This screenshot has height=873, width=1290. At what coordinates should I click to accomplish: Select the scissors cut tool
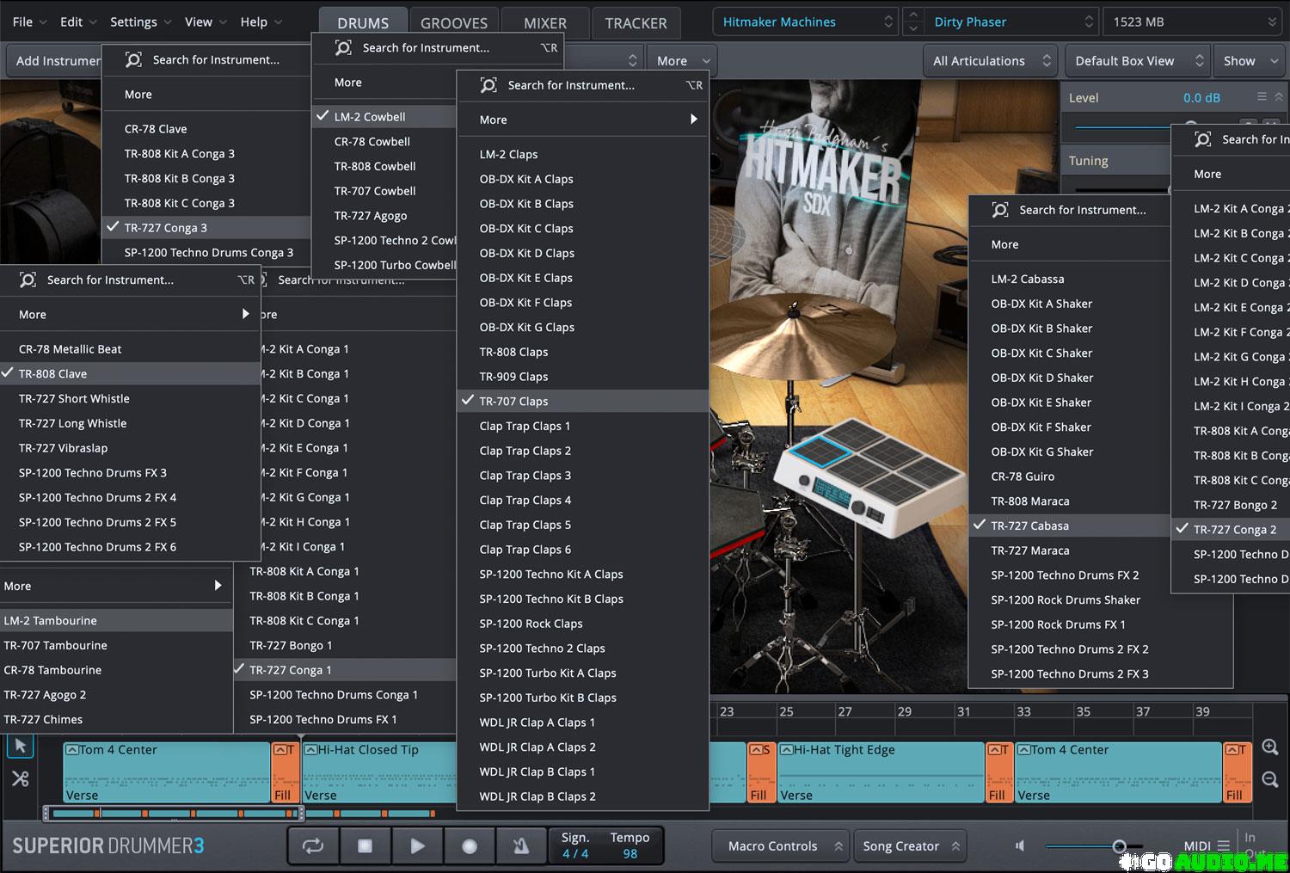coord(21,779)
